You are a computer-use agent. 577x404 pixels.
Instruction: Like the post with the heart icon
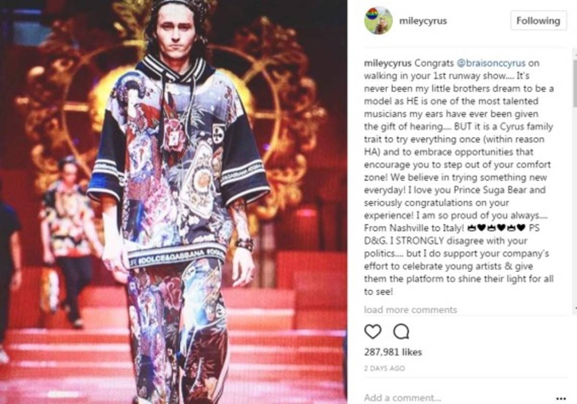373,332
